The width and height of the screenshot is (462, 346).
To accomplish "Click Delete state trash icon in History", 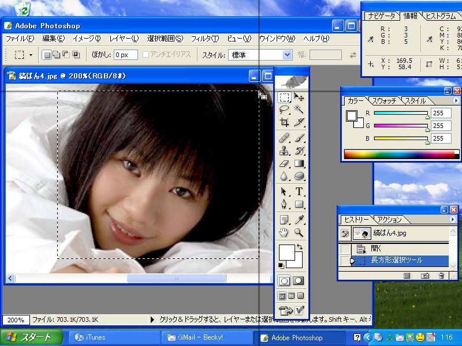I will click(x=441, y=276).
